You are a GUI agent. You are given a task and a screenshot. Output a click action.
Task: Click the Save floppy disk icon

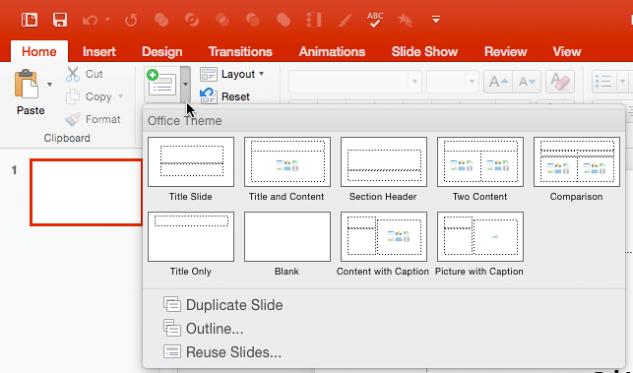coord(60,20)
